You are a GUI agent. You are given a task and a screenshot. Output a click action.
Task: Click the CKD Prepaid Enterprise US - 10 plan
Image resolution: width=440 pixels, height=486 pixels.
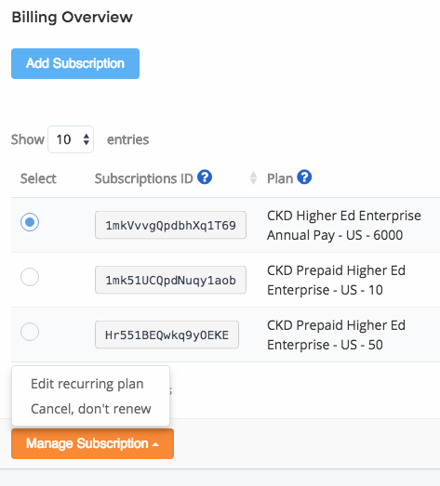(336, 281)
